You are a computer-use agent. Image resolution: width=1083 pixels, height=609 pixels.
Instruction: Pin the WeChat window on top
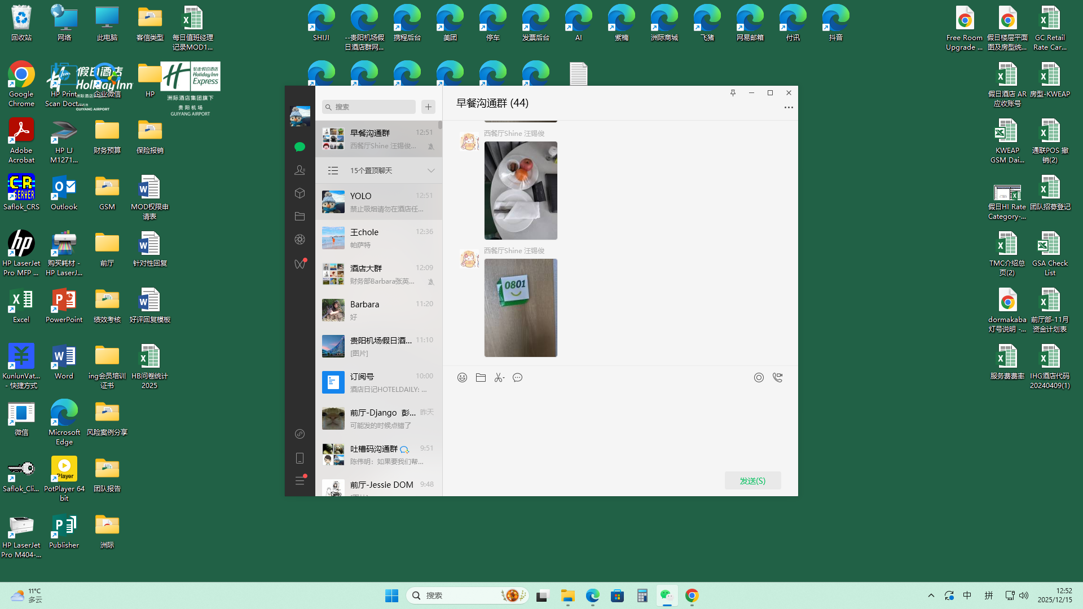pos(733,93)
